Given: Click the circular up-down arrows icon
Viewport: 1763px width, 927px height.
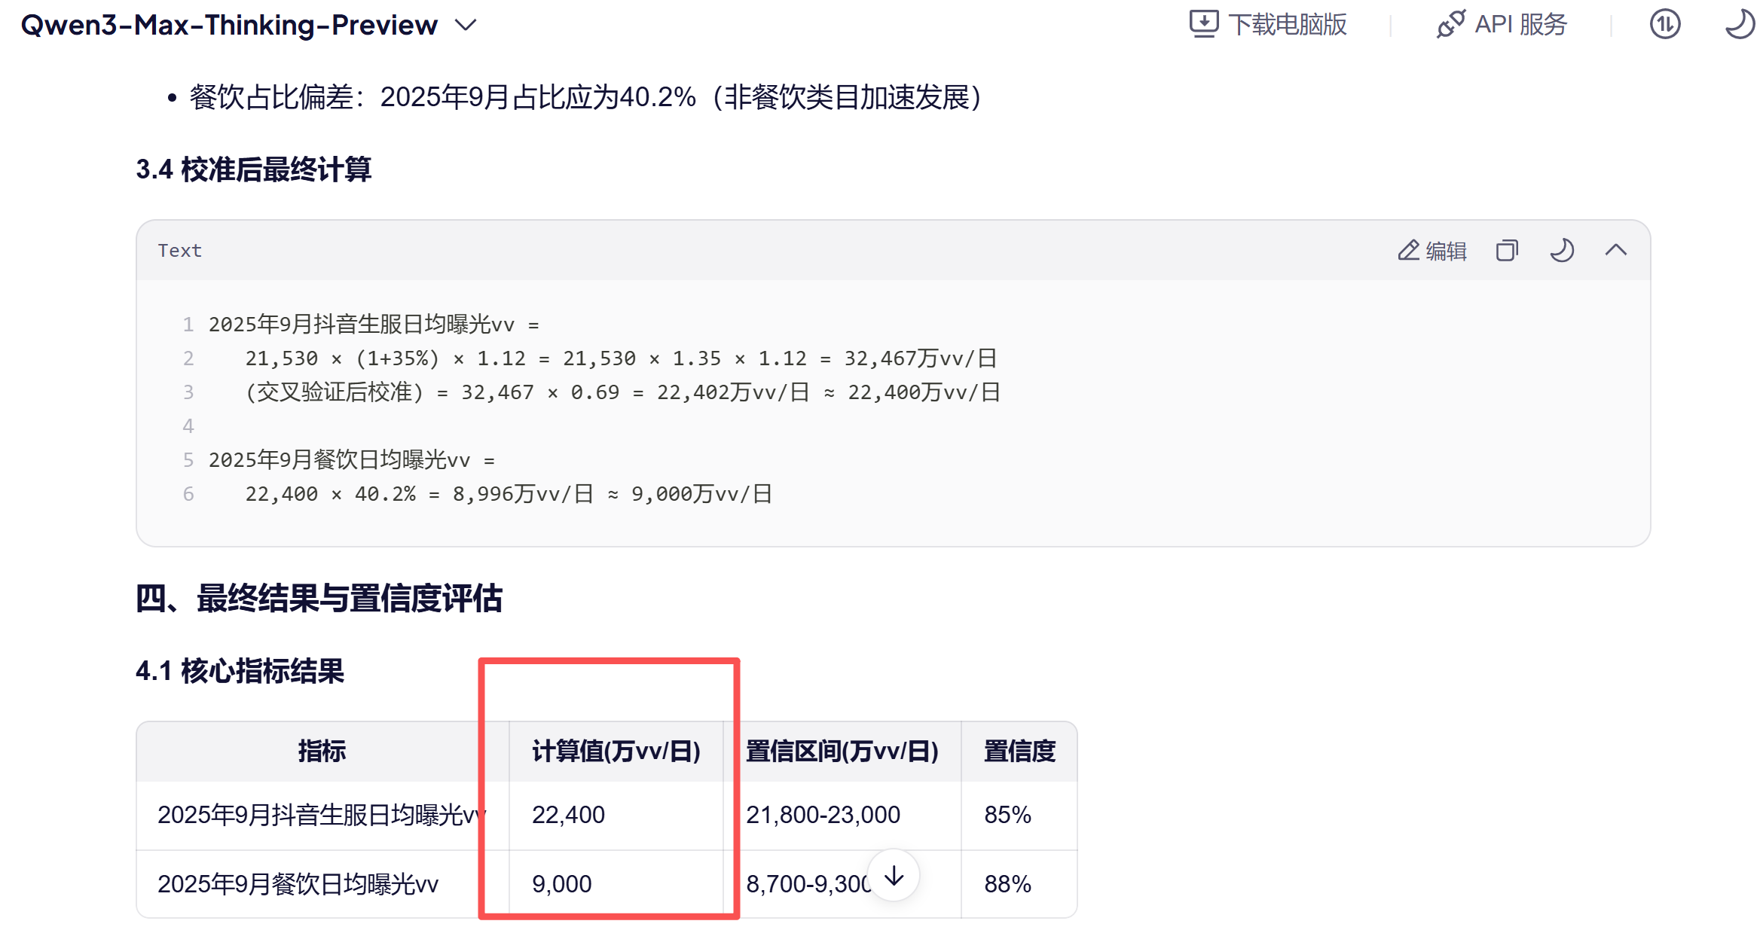Looking at the screenshot, I should coord(1665,24).
